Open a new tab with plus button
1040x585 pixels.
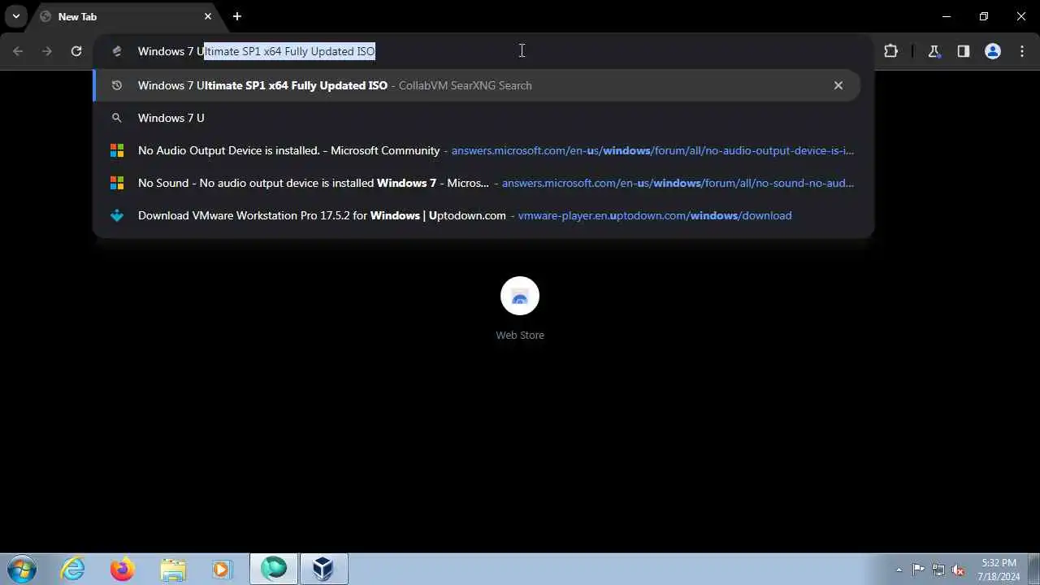[x=236, y=16]
